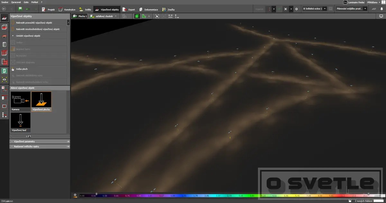386x203 pixels.
Task: Select the Kamera calculation object thumbnail
Action: pyautogui.click(x=21, y=101)
